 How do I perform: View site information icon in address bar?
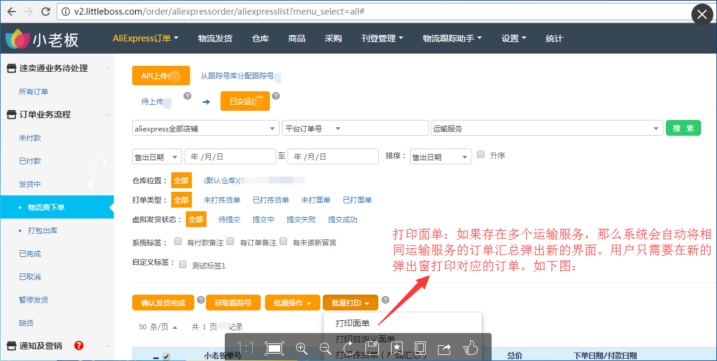coord(66,12)
